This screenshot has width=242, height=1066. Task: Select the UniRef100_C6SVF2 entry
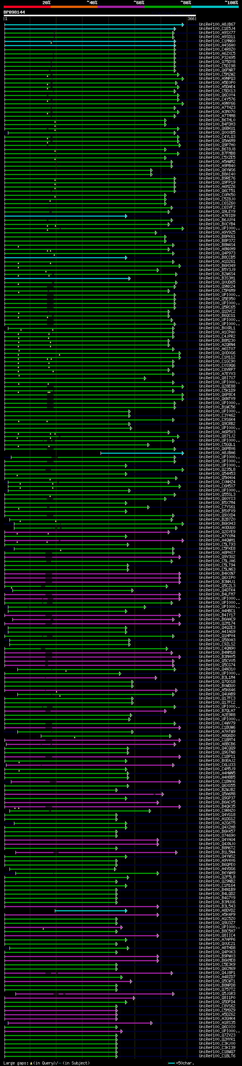tap(217, 208)
